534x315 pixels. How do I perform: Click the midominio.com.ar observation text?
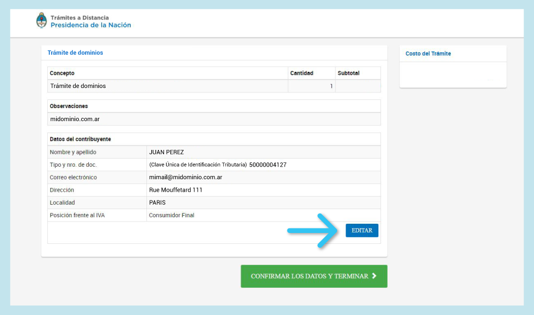click(75, 119)
